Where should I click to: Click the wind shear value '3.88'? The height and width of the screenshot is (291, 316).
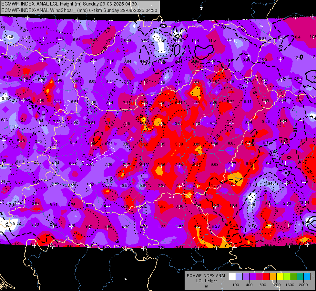[x=179, y=144]
